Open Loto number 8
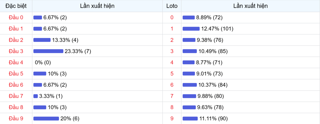The width and height of the screenshot is (320, 124). 172,107
